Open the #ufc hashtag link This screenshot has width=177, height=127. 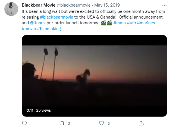tap(131, 23)
